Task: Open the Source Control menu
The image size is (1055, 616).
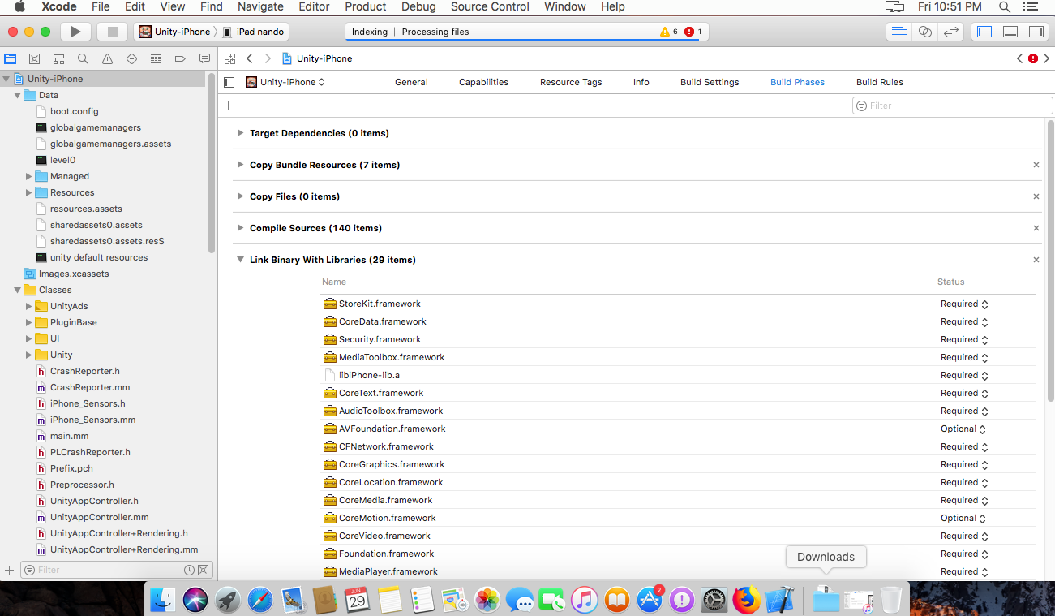Action: click(490, 6)
